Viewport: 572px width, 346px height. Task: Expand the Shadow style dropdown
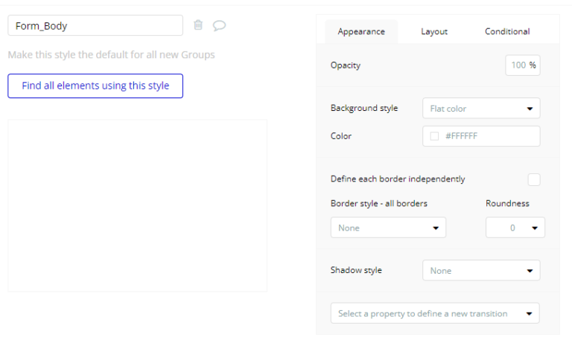coord(480,271)
